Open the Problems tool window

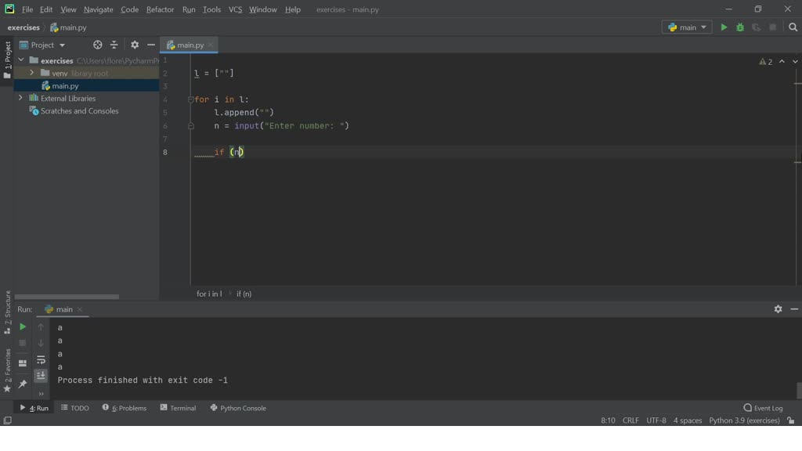coord(125,408)
